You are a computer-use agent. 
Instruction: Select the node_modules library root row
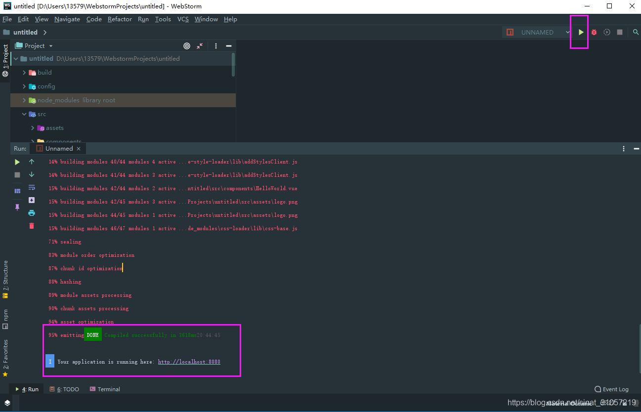123,100
